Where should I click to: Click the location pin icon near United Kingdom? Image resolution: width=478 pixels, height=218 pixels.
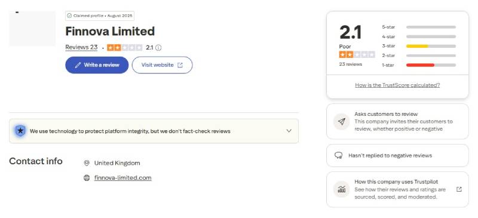point(87,163)
